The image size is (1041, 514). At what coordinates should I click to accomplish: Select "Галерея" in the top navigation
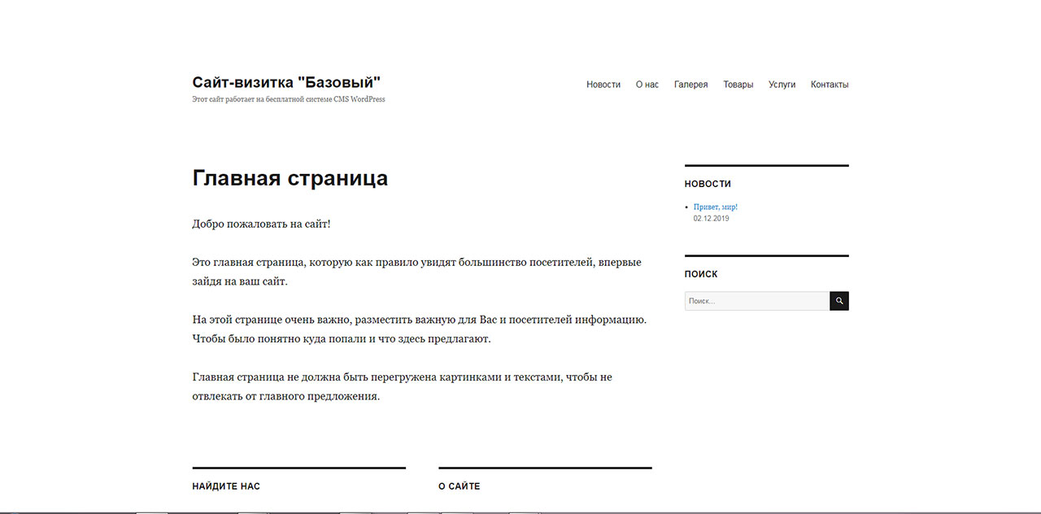[x=690, y=85]
